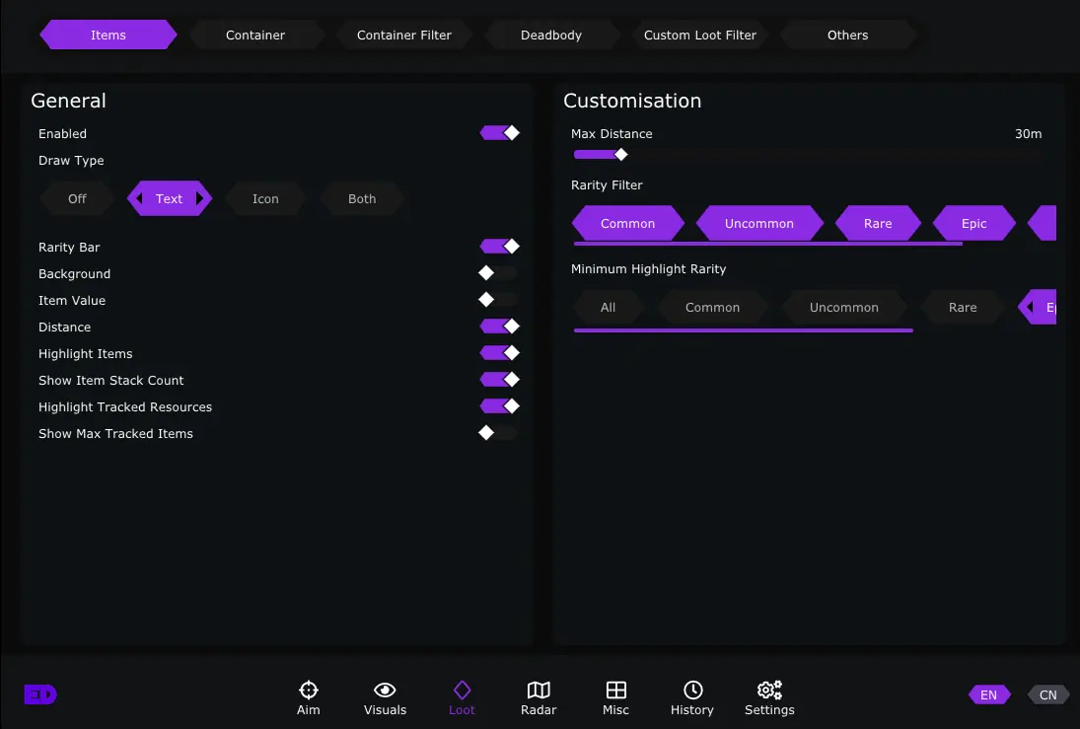Click left arrow on highlighted Epic rarity
1080x729 pixels.
[1030, 308]
